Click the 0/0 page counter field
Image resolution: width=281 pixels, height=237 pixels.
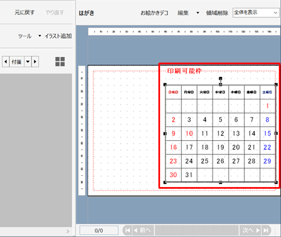[x=99, y=230]
